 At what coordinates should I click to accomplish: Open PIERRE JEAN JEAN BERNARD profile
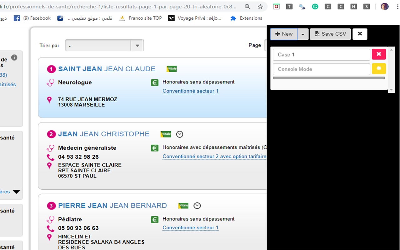(x=112, y=206)
